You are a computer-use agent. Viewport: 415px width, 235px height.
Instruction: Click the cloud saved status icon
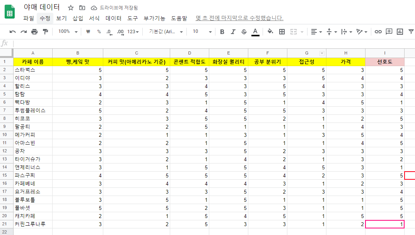(94, 8)
